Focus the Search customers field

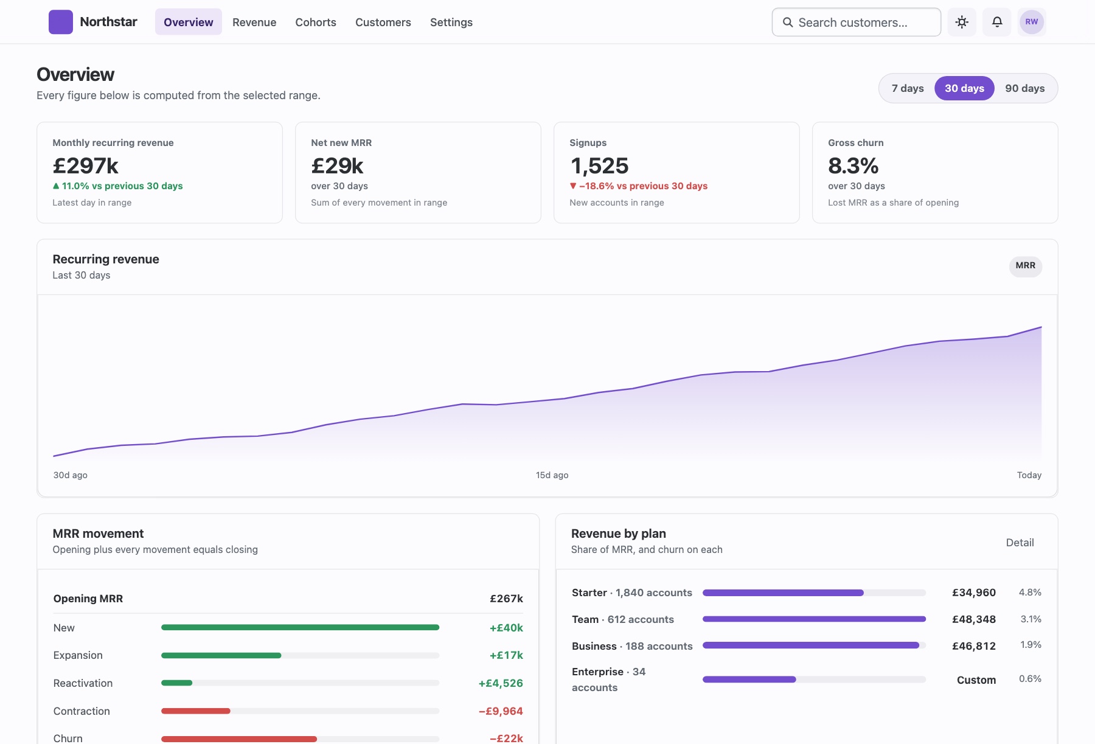(857, 22)
